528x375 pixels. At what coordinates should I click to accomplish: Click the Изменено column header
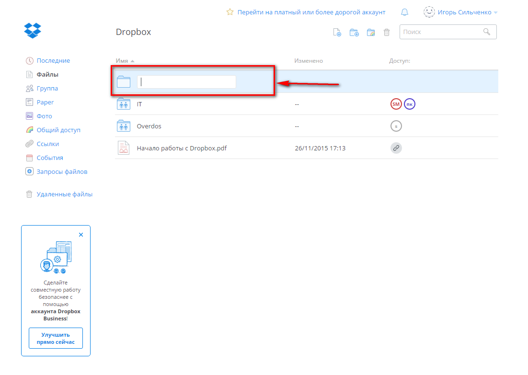[309, 61]
